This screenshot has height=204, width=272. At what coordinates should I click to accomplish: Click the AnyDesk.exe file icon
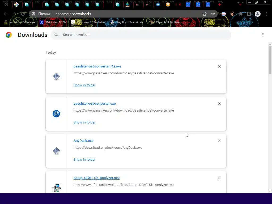(x=56, y=151)
